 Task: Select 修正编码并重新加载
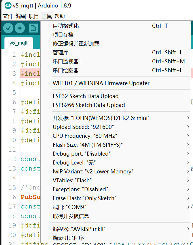[116, 44]
